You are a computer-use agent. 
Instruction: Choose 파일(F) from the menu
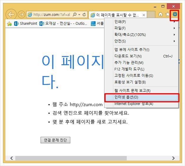[x=141, y=28]
